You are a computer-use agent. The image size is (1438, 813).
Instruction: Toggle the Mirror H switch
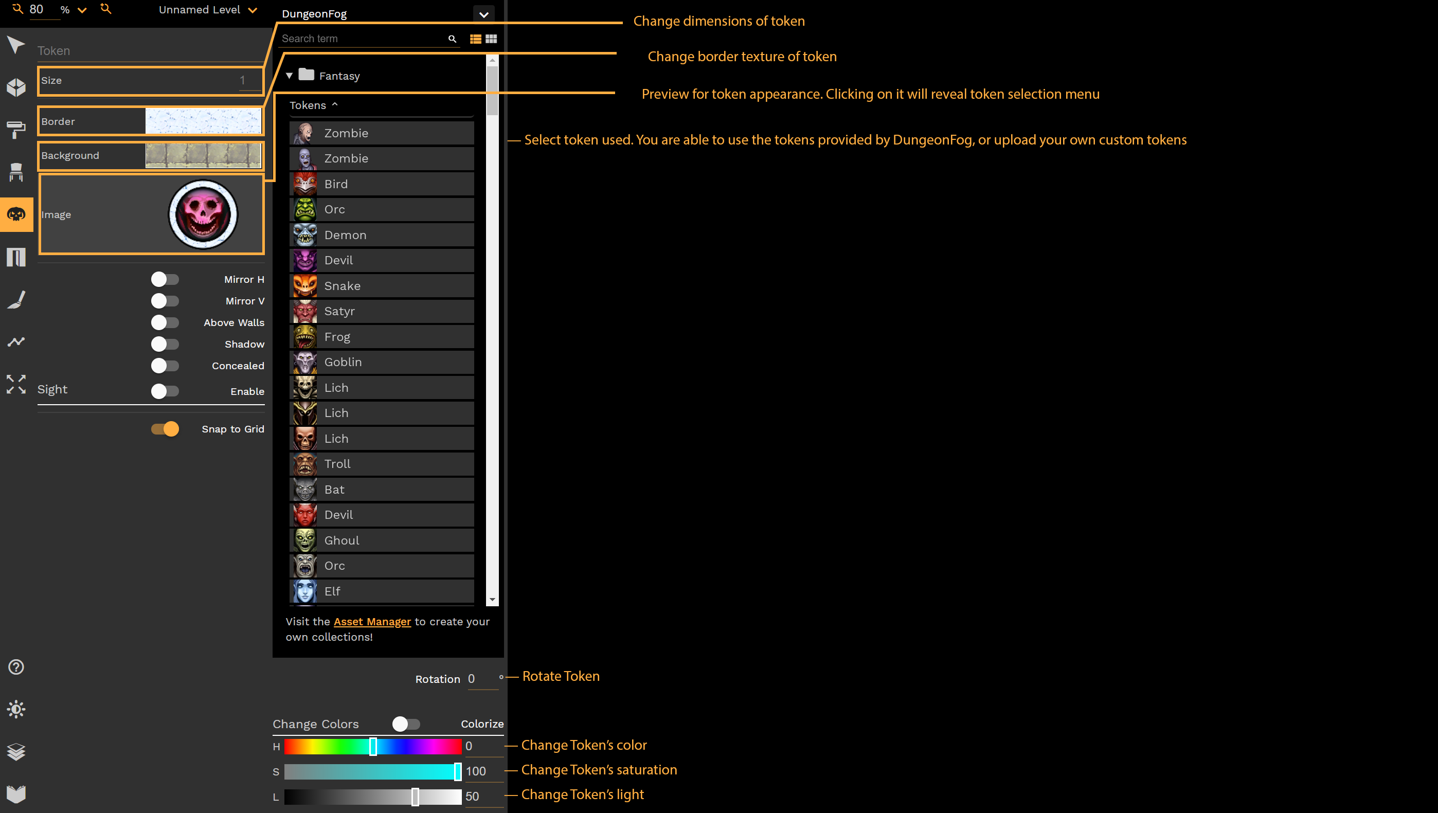pyautogui.click(x=165, y=279)
